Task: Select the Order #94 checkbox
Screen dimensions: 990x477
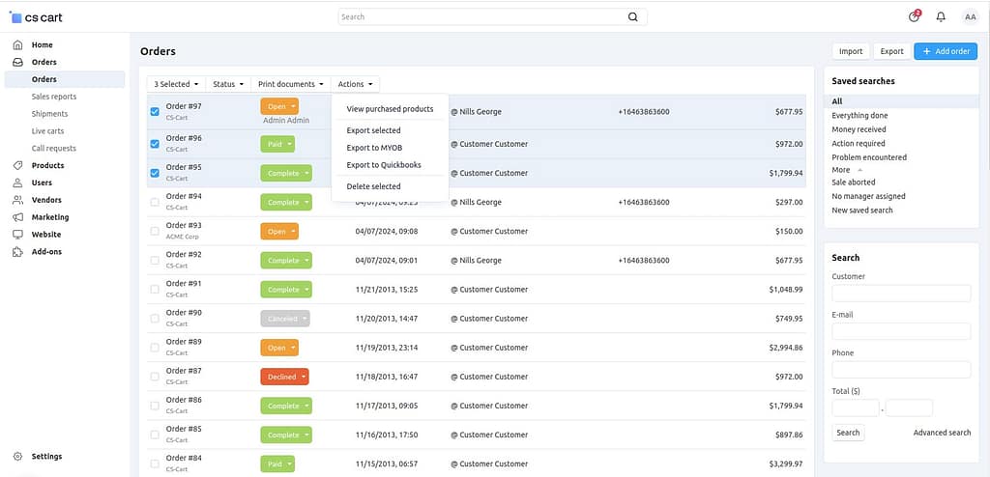Action: click(155, 202)
